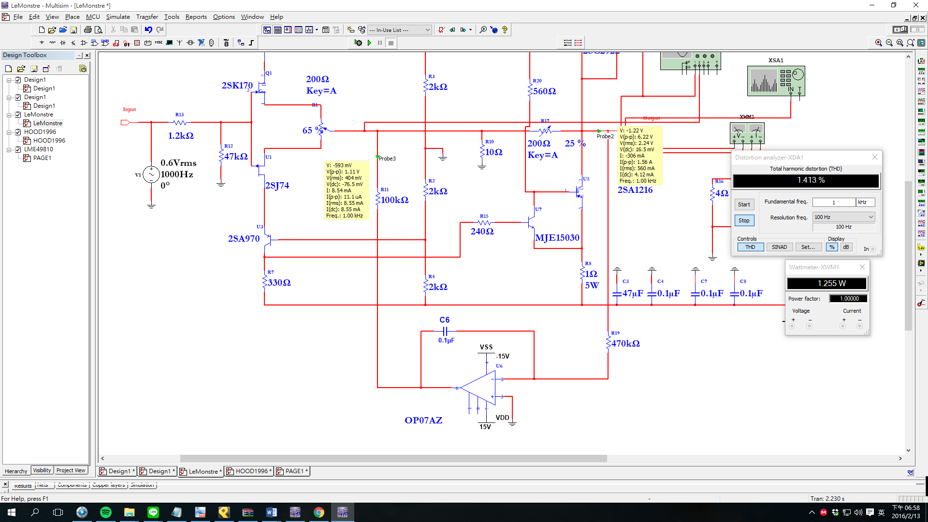Create a new design with the toolbar icon

pyautogui.click(x=42, y=30)
